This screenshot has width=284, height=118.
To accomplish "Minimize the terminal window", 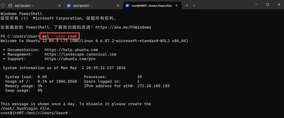I will pyautogui.click(x=257, y=4).
